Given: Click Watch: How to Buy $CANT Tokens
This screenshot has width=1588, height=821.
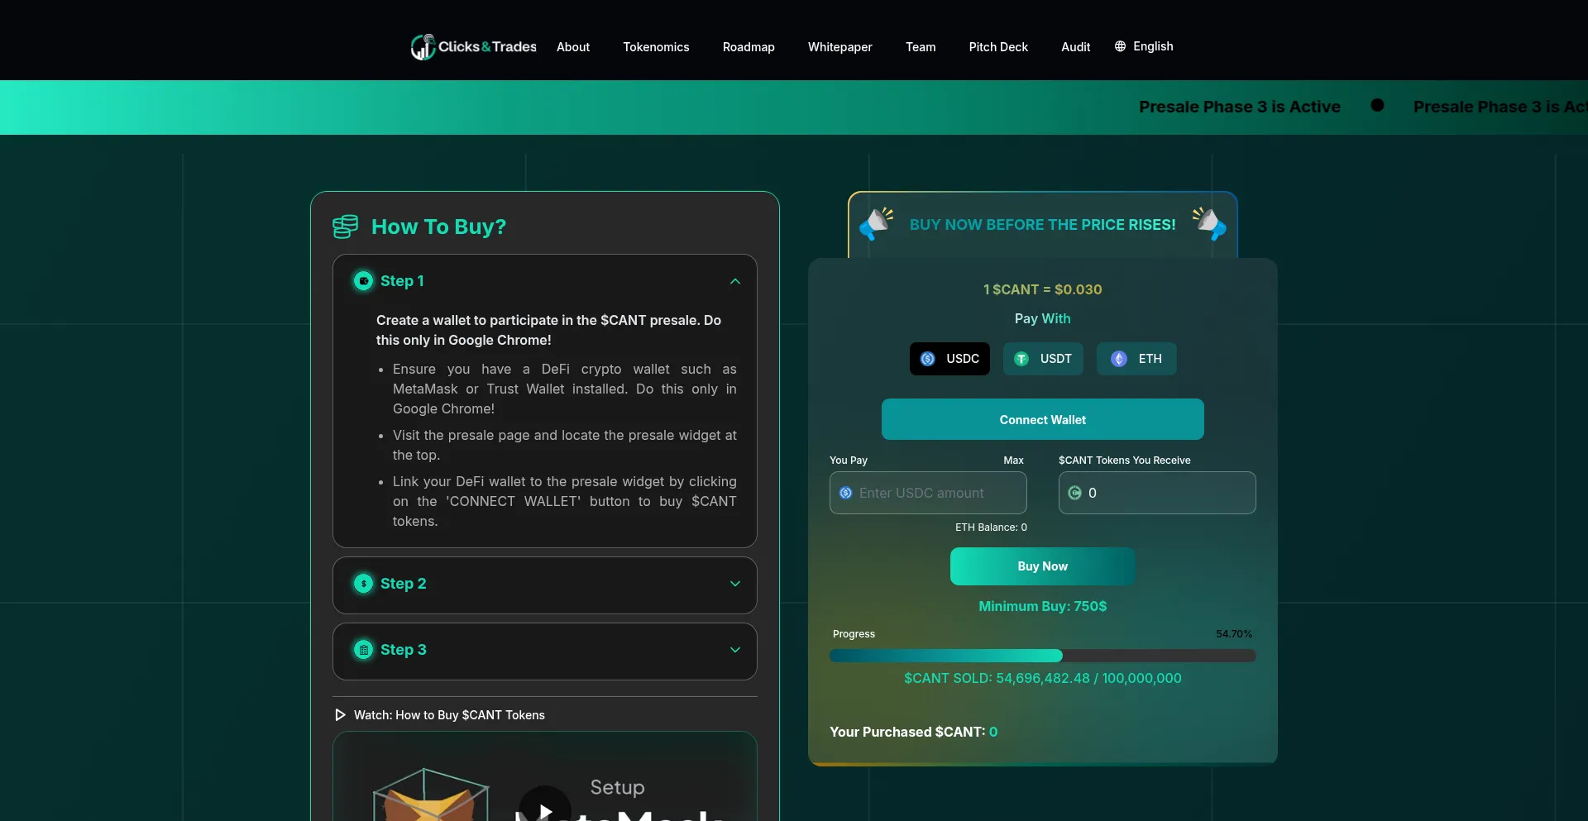Looking at the screenshot, I should (x=449, y=715).
